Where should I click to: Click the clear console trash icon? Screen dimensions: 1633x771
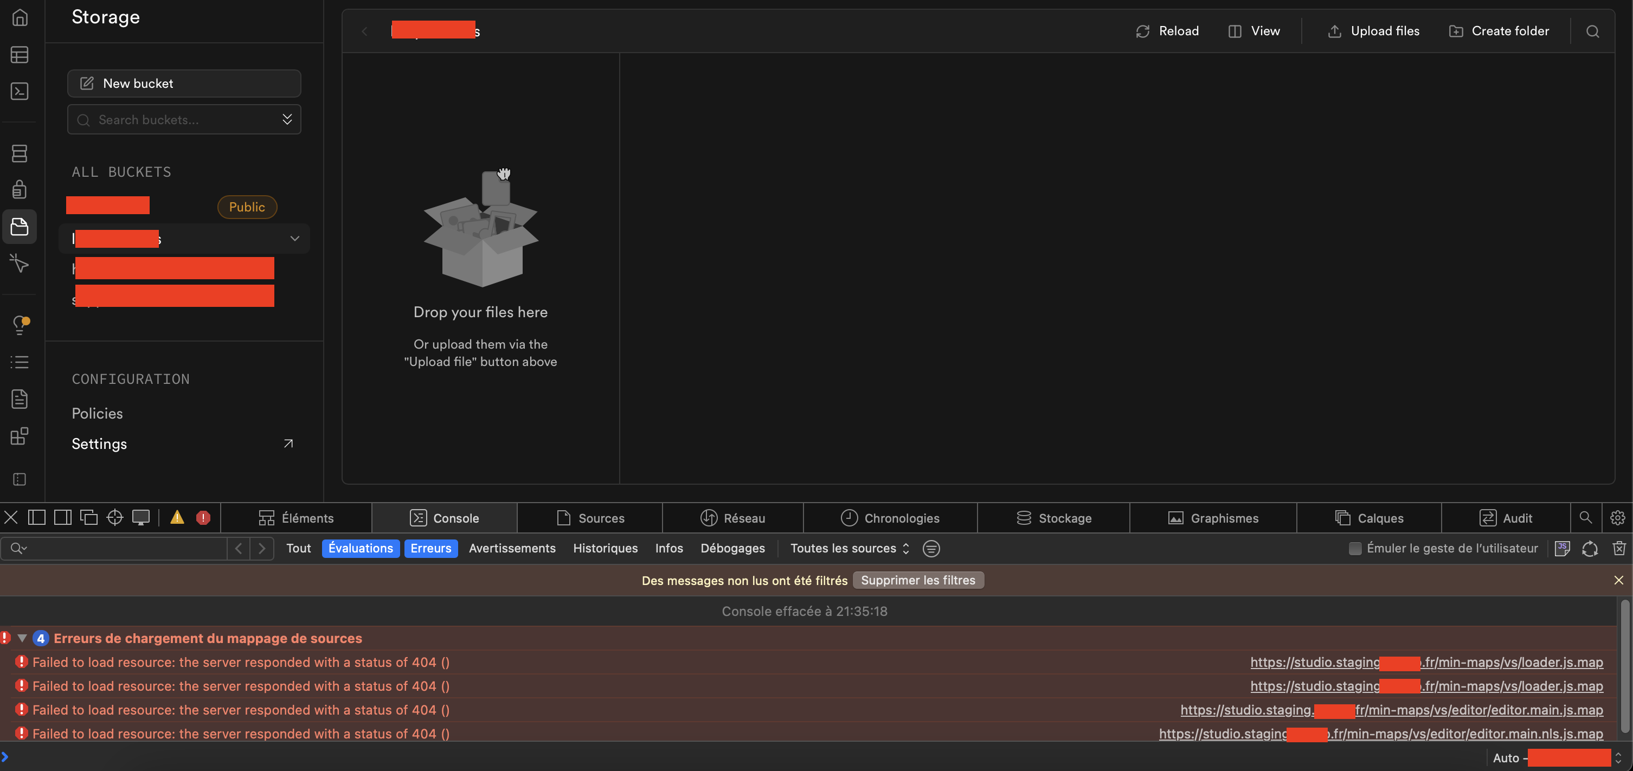(1618, 549)
